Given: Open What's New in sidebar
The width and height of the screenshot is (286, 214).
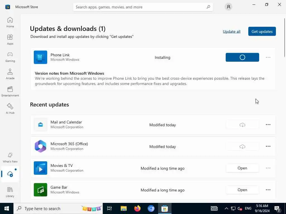Looking at the screenshot, I should point(10,157).
